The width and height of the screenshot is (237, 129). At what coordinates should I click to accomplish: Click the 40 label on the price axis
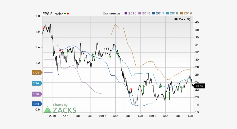pyautogui.click(x=197, y=23)
